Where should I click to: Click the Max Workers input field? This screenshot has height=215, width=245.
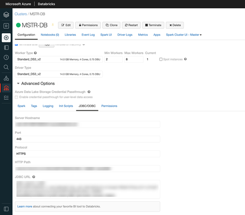click(x=132, y=59)
